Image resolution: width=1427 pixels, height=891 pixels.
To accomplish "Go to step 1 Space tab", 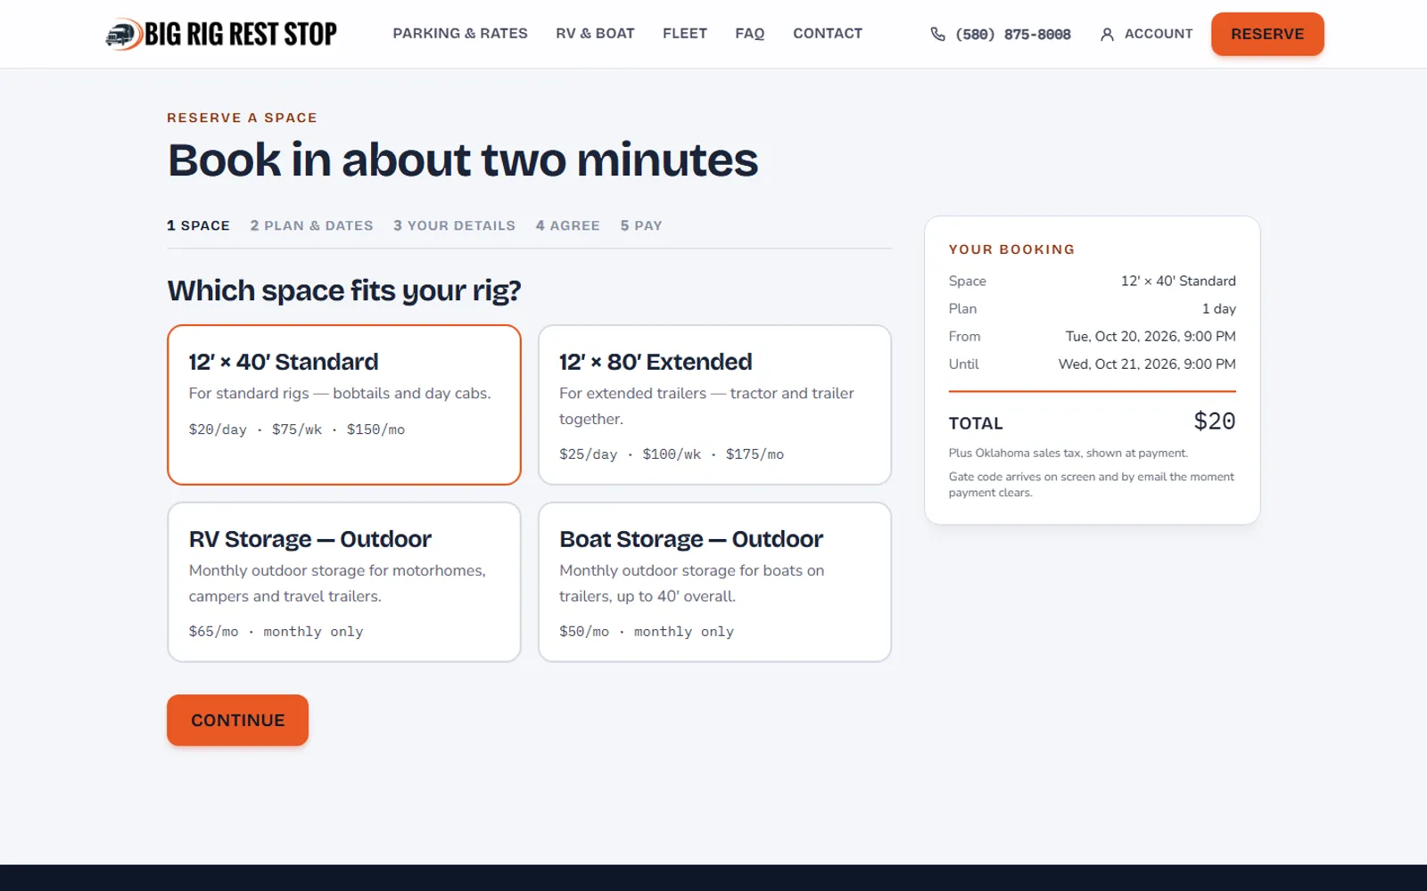I will point(198,225).
